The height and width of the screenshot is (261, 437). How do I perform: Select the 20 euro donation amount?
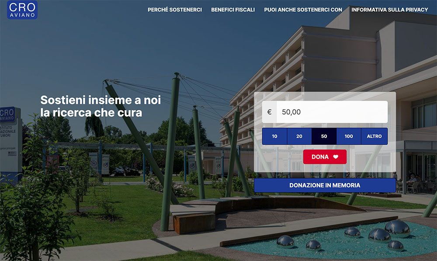299,136
